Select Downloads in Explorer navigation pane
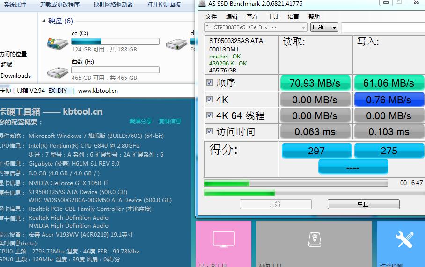This screenshot has width=425, height=267. point(15,76)
